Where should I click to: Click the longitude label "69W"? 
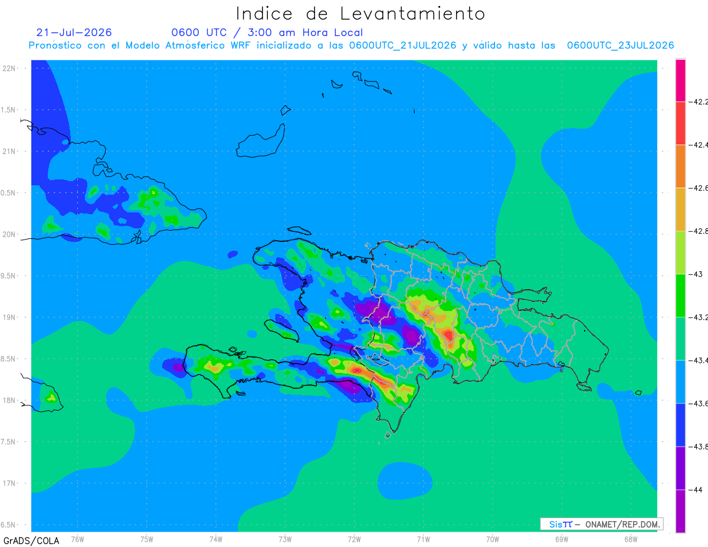[562, 539]
